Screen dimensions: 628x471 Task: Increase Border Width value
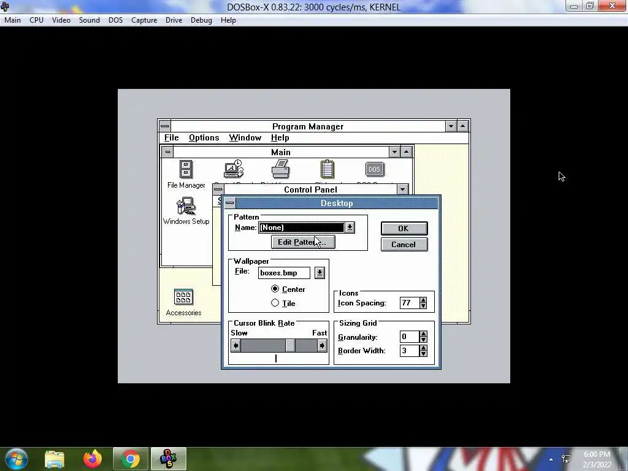click(423, 348)
